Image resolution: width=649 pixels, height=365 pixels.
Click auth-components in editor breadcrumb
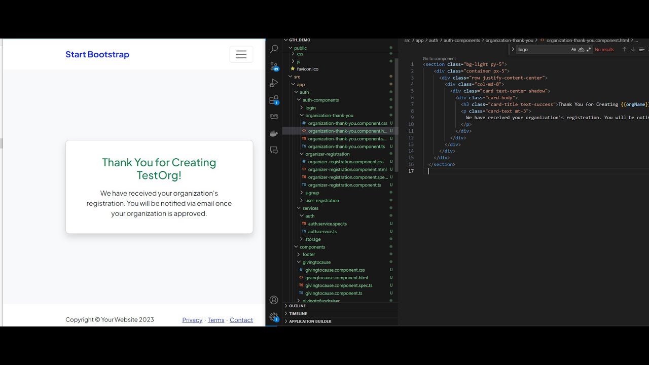click(461, 40)
